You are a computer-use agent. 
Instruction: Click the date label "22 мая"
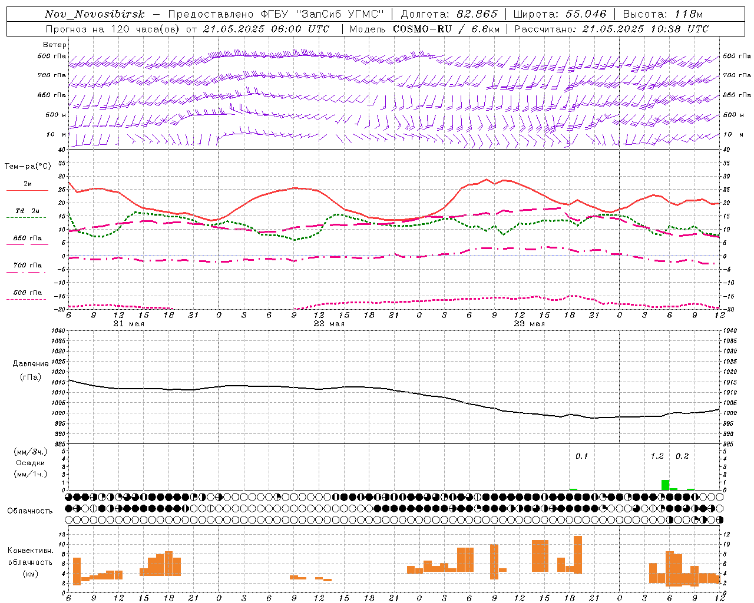[329, 324]
